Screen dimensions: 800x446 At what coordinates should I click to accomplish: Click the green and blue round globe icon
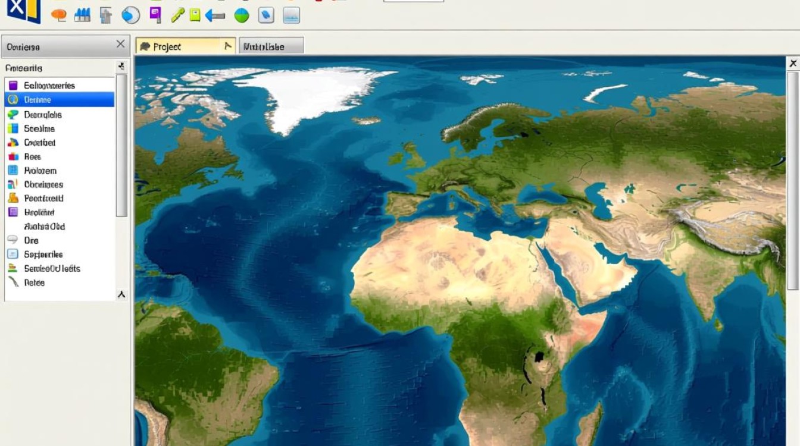[x=242, y=15]
